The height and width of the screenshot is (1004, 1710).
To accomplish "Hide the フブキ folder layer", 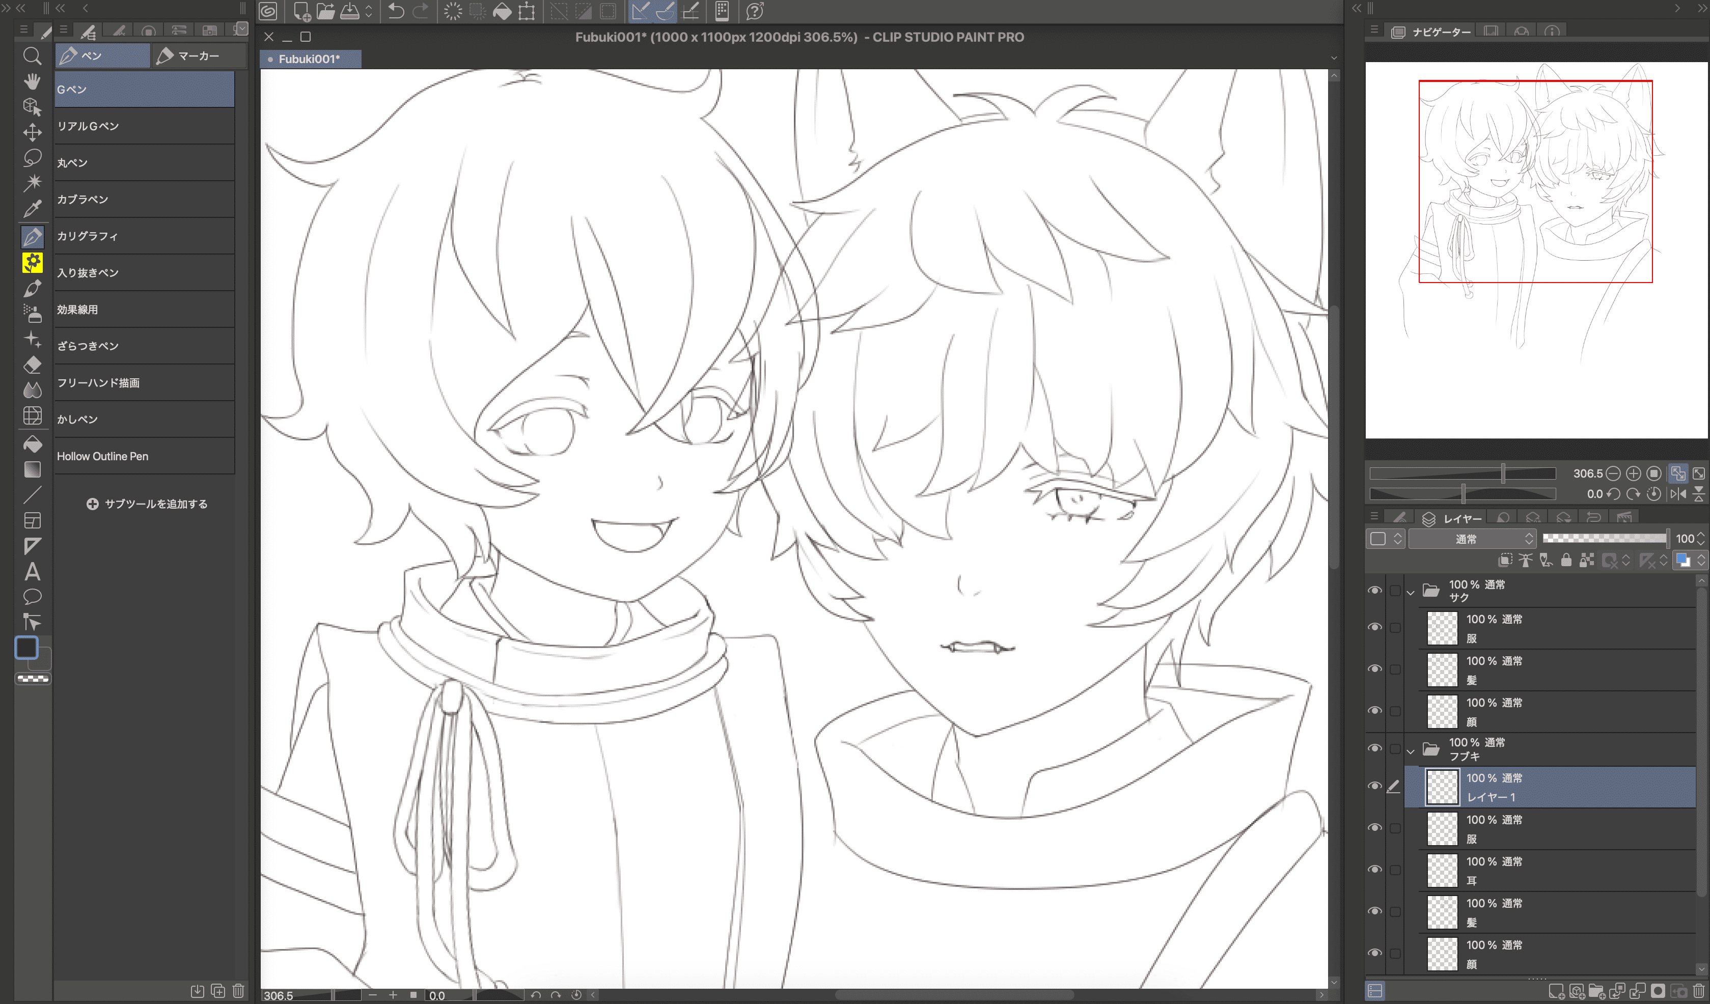I will click(1375, 748).
